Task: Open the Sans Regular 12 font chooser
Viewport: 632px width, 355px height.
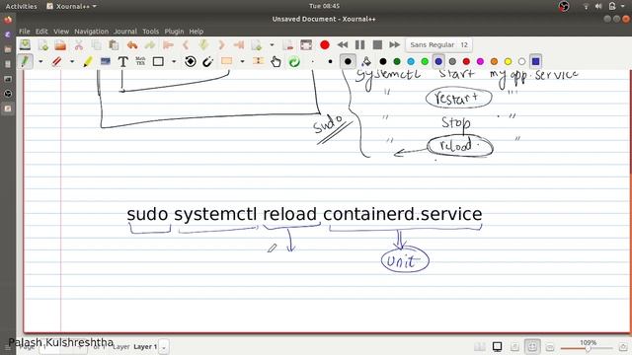Action: pos(438,44)
